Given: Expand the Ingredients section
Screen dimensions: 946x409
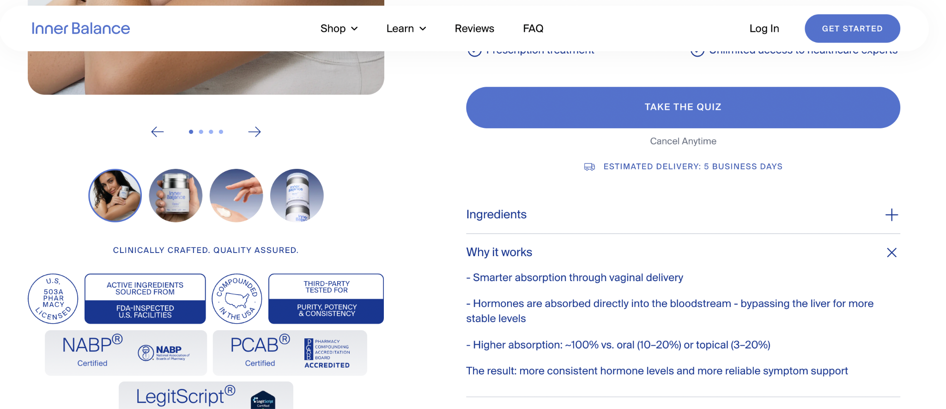Looking at the screenshot, I should (683, 215).
